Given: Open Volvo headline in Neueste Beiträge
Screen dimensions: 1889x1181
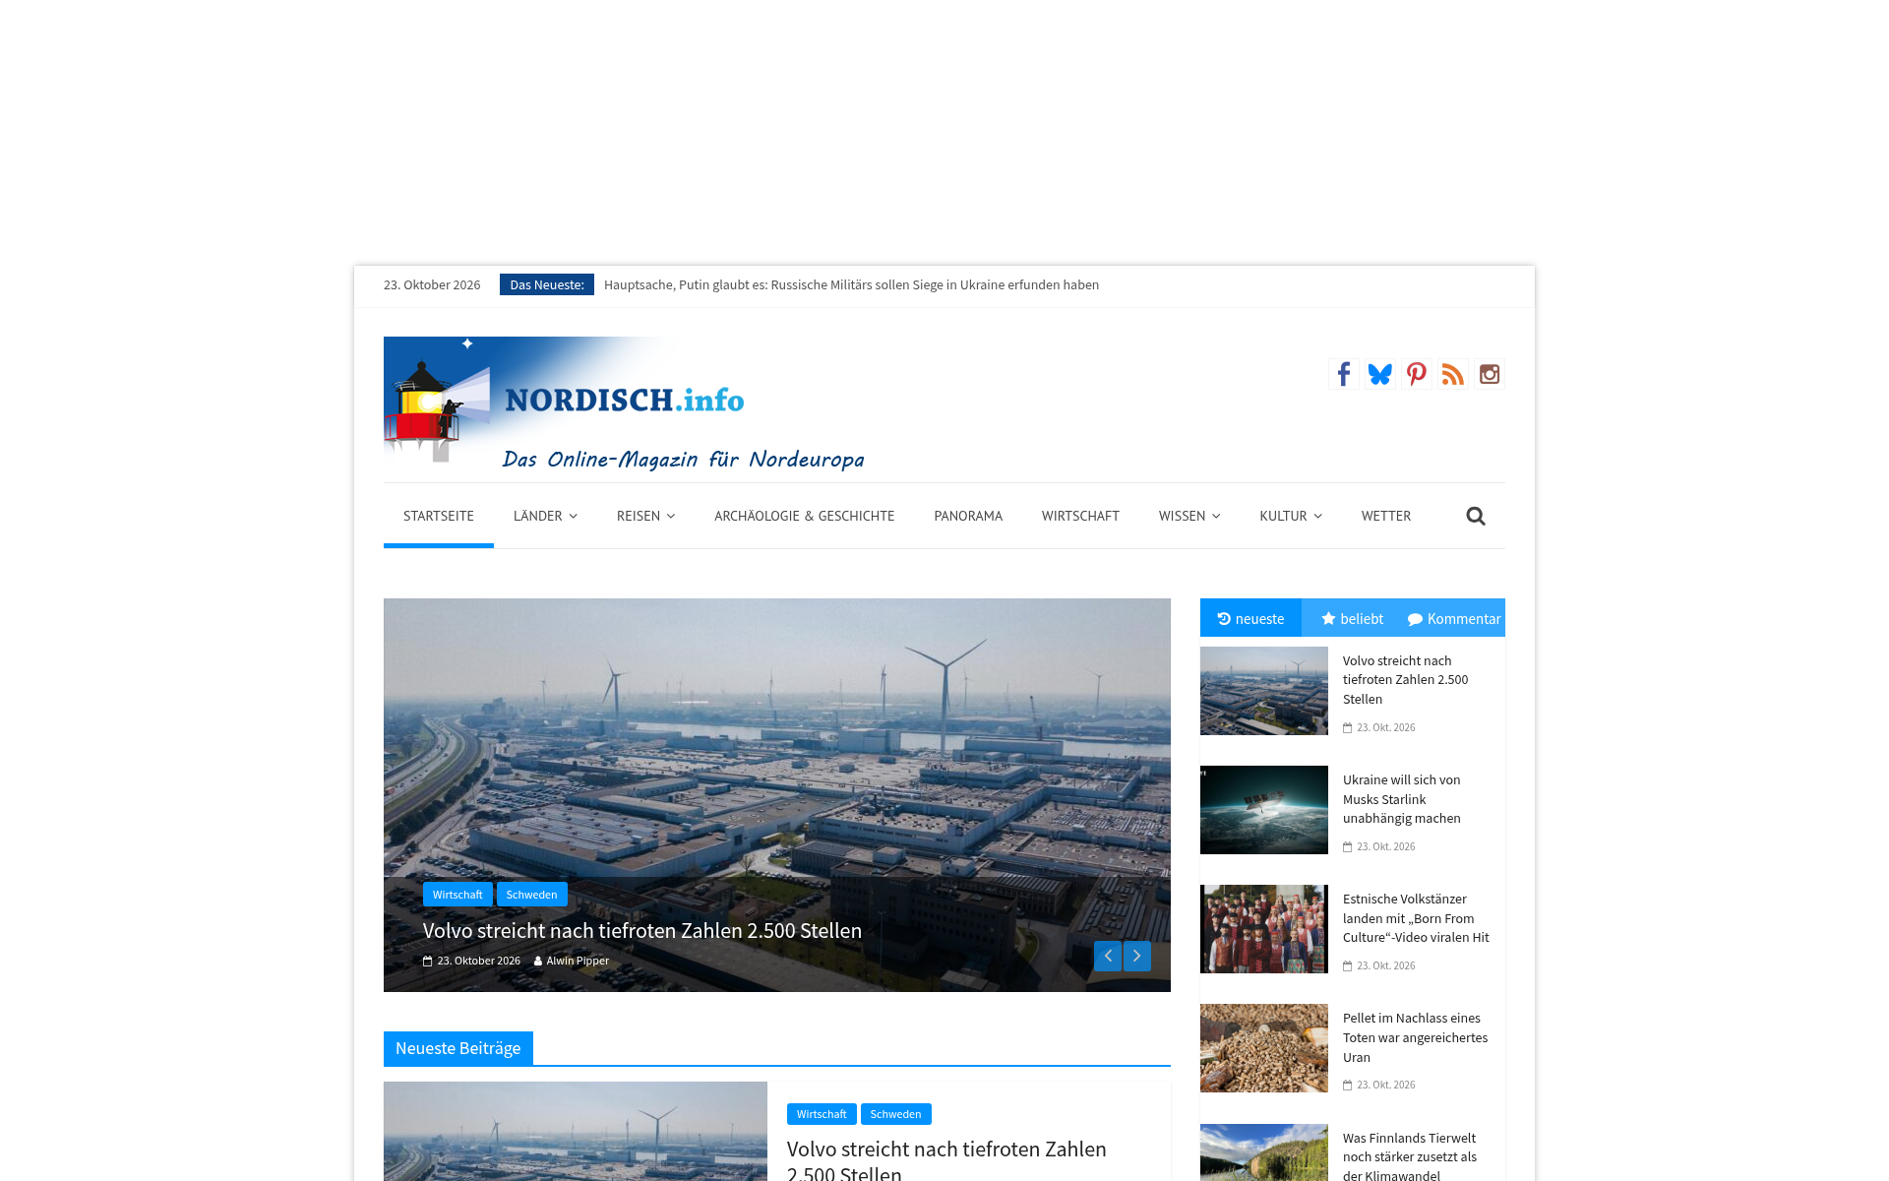Looking at the screenshot, I should point(946,1160).
